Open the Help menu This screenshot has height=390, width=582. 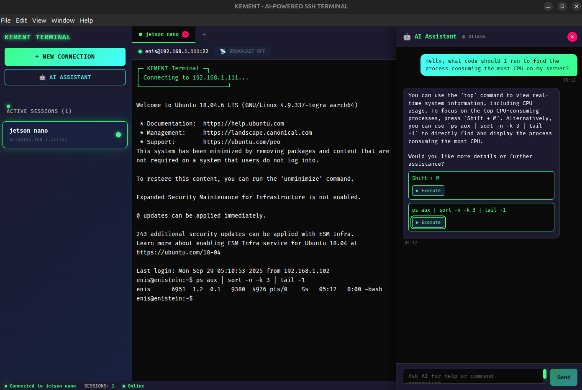(x=87, y=21)
